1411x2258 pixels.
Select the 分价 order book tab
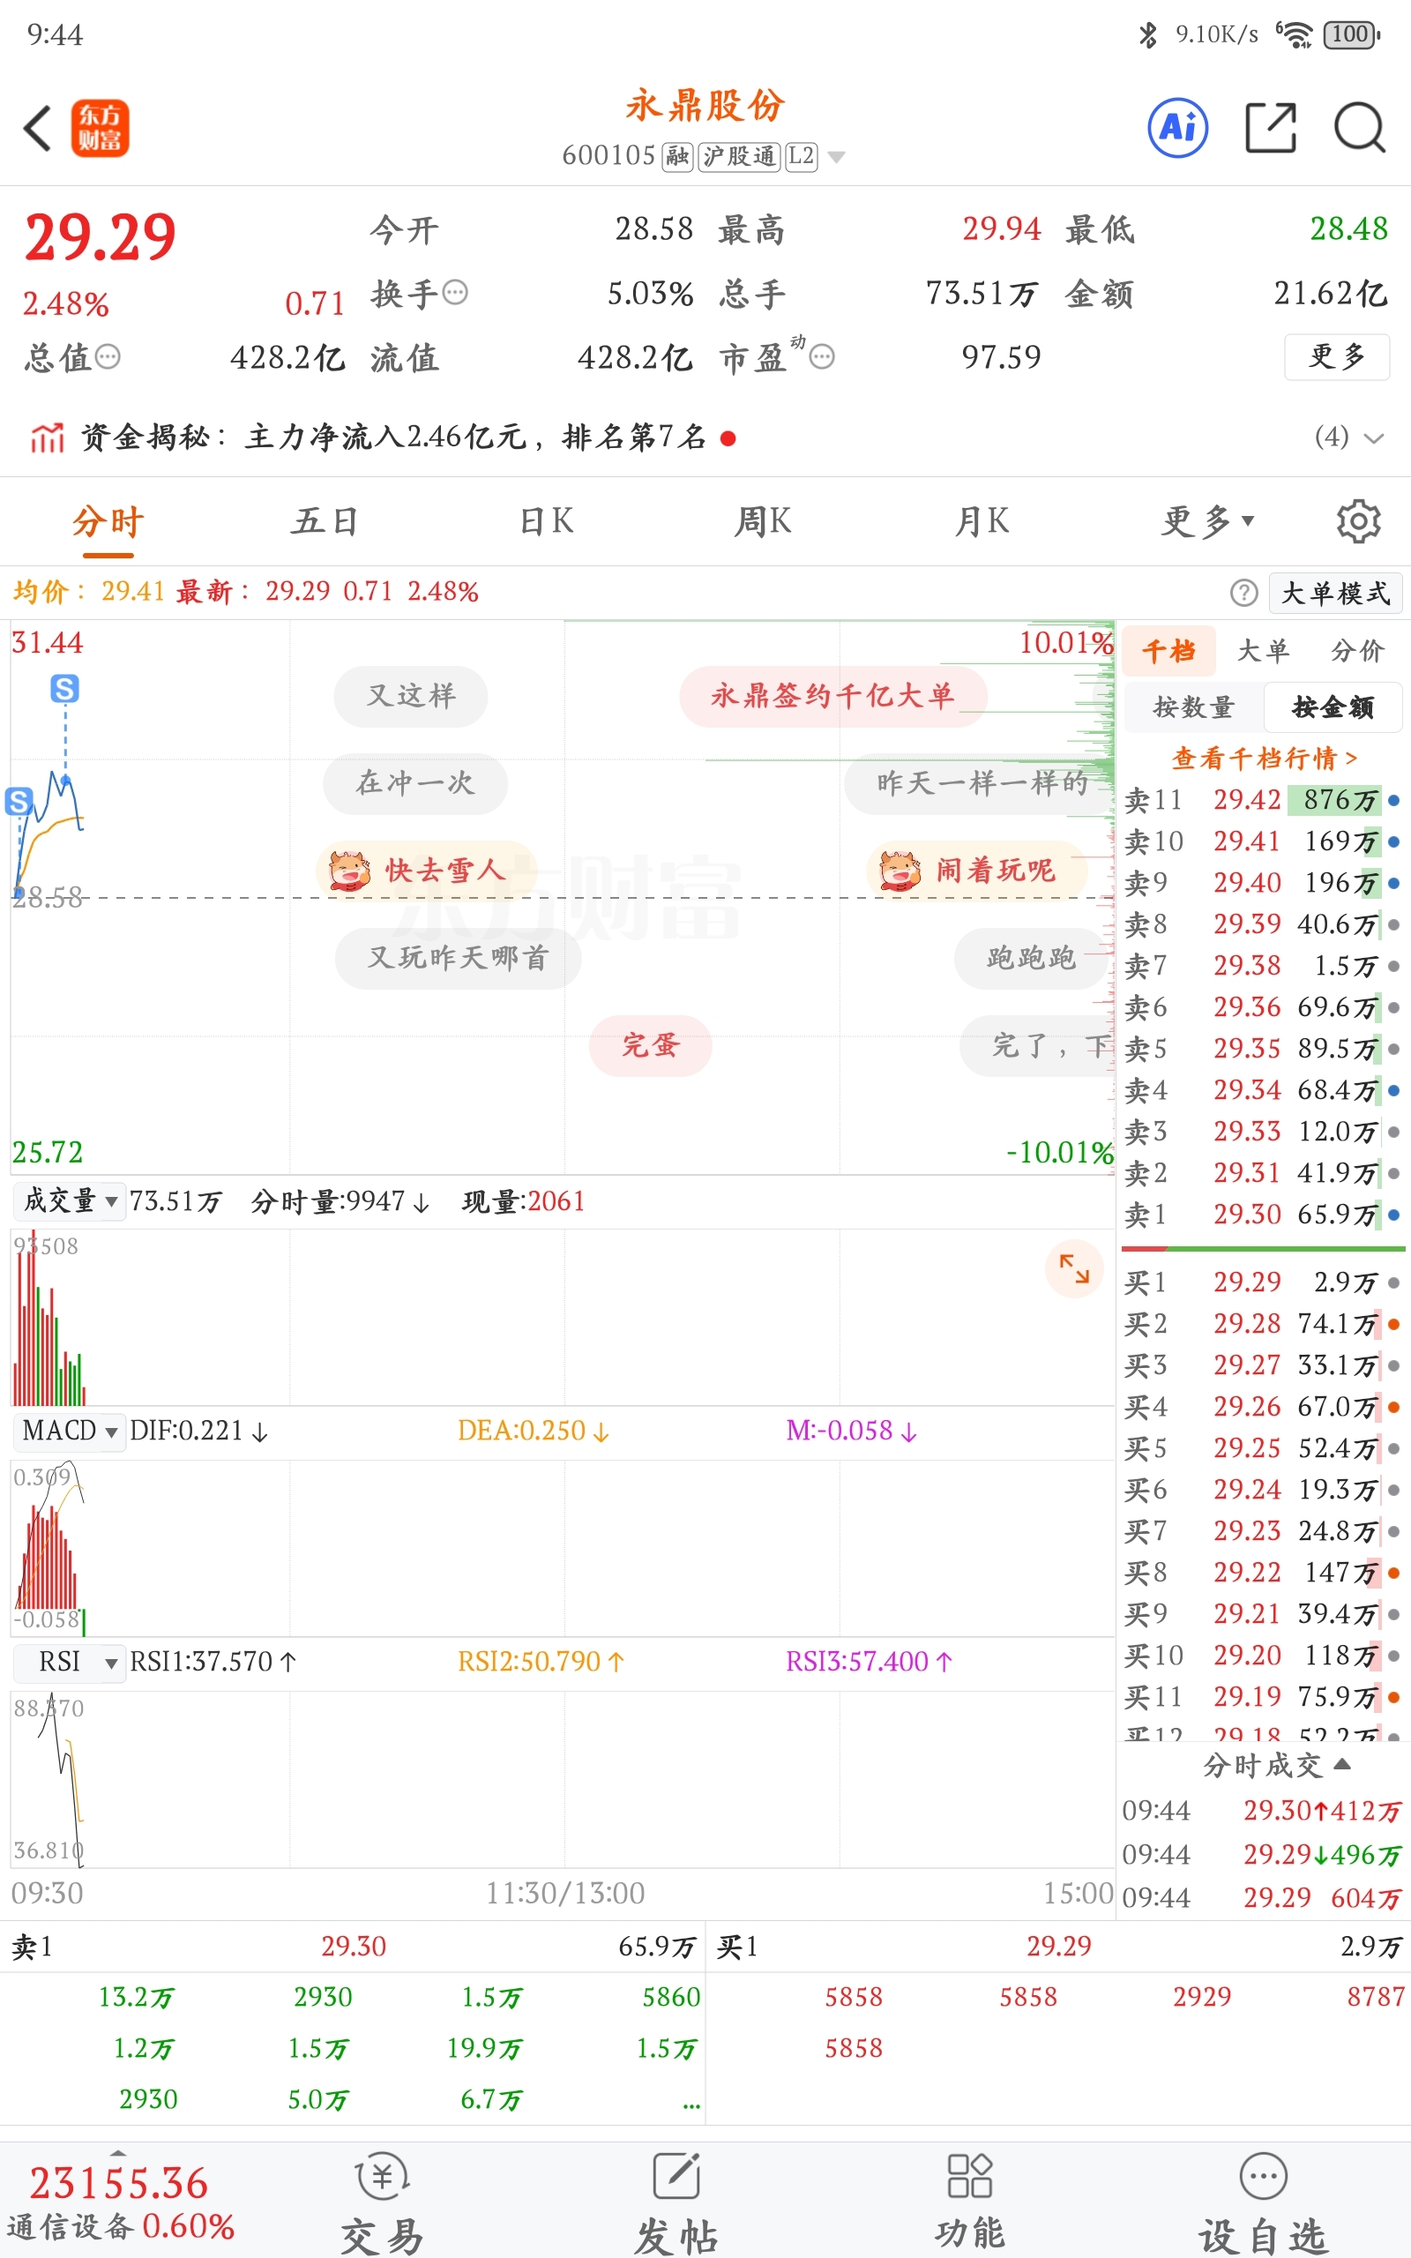click(1357, 650)
